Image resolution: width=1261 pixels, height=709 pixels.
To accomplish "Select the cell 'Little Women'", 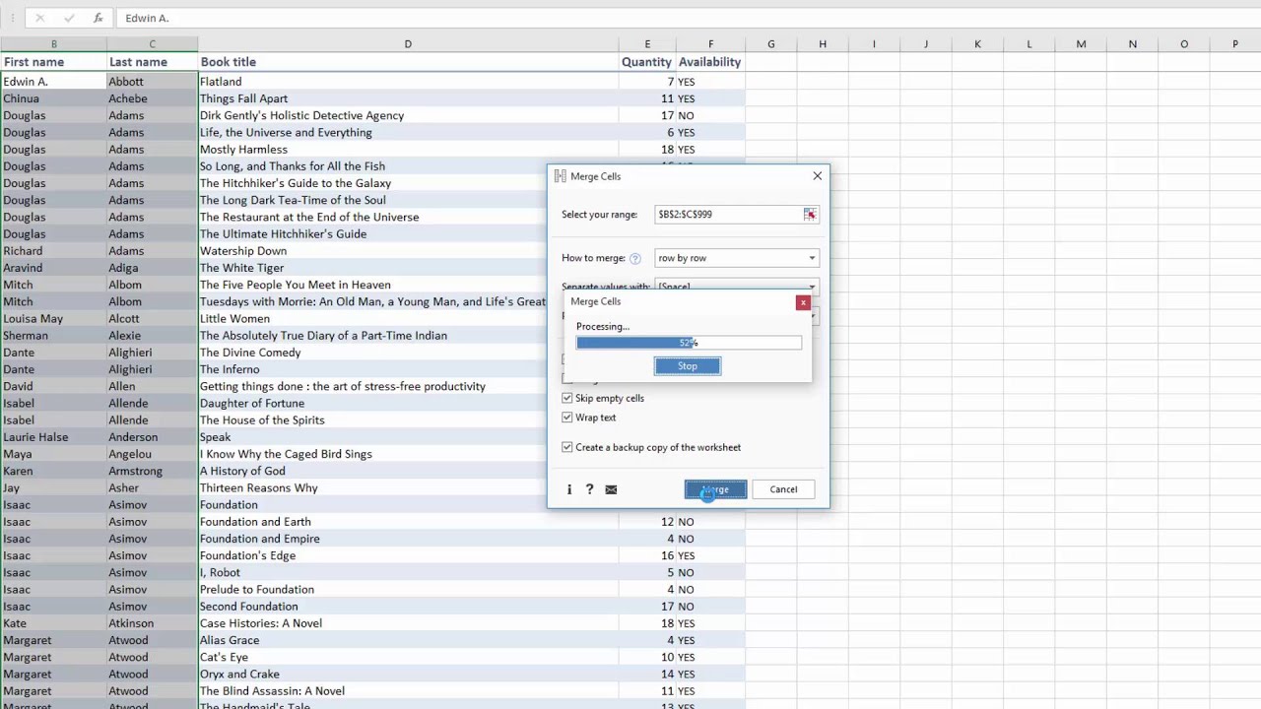I will tap(372, 319).
